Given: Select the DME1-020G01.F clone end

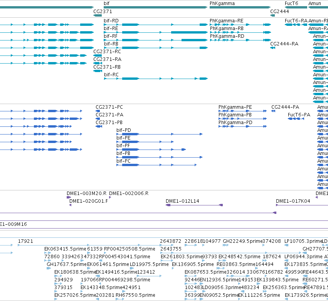Looking at the screenshot, I should click(70, 205).
